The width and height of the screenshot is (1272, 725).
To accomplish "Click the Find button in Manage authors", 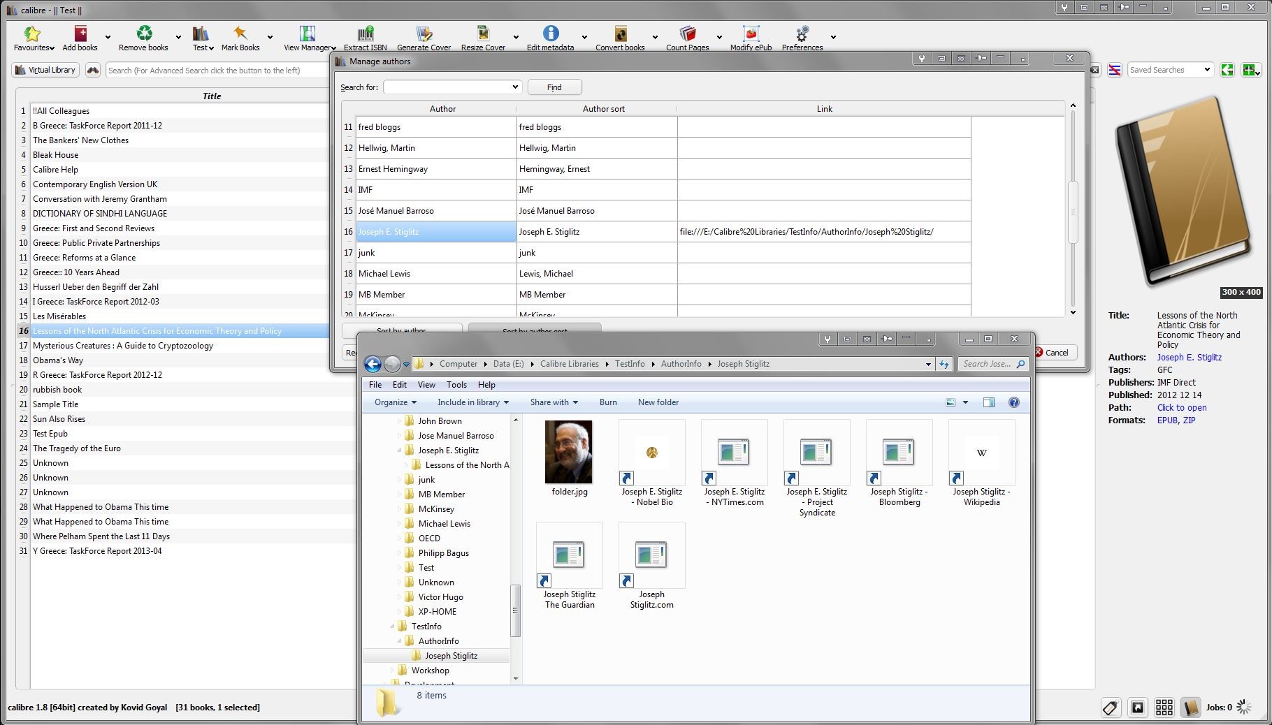I will [554, 87].
